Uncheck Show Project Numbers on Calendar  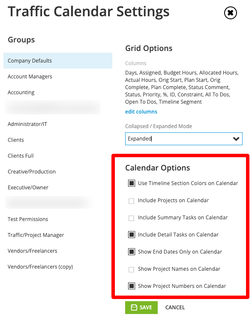point(132,286)
